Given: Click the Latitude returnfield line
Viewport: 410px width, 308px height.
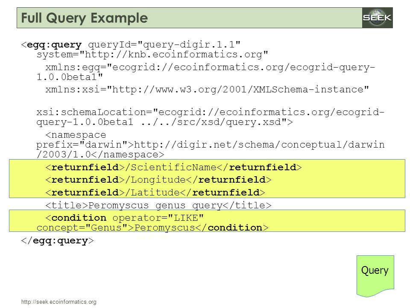Looking at the screenshot, I should (155, 192).
